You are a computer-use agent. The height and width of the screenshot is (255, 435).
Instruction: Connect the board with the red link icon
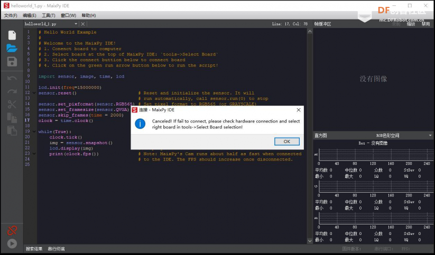click(12, 230)
